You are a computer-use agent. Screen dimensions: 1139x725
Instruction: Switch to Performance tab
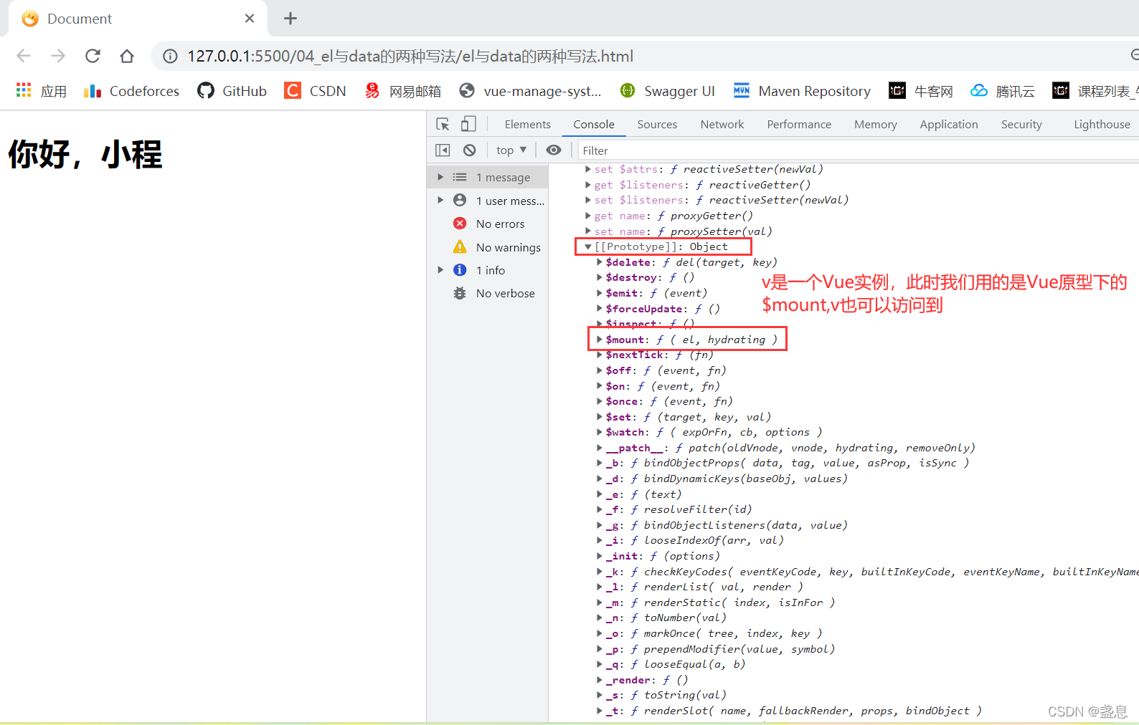pos(799,124)
